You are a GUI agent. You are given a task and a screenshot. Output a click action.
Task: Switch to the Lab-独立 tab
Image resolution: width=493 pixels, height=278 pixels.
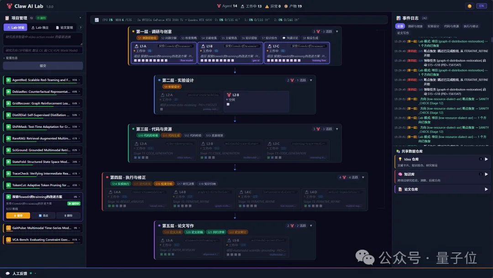click(x=40, y=27)
